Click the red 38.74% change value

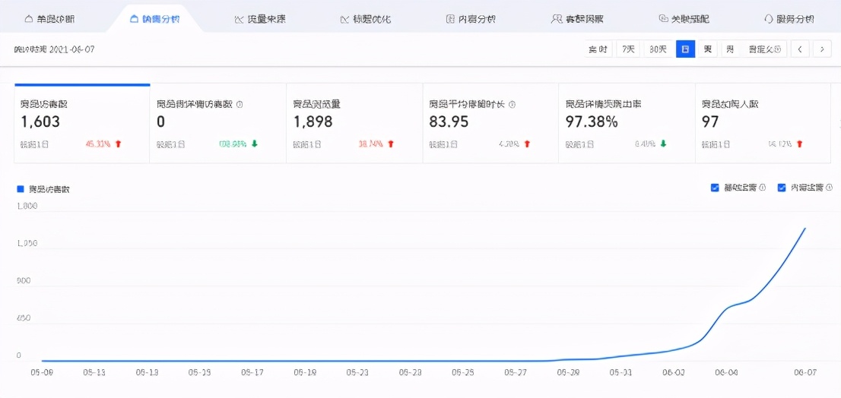pos(370,144)
